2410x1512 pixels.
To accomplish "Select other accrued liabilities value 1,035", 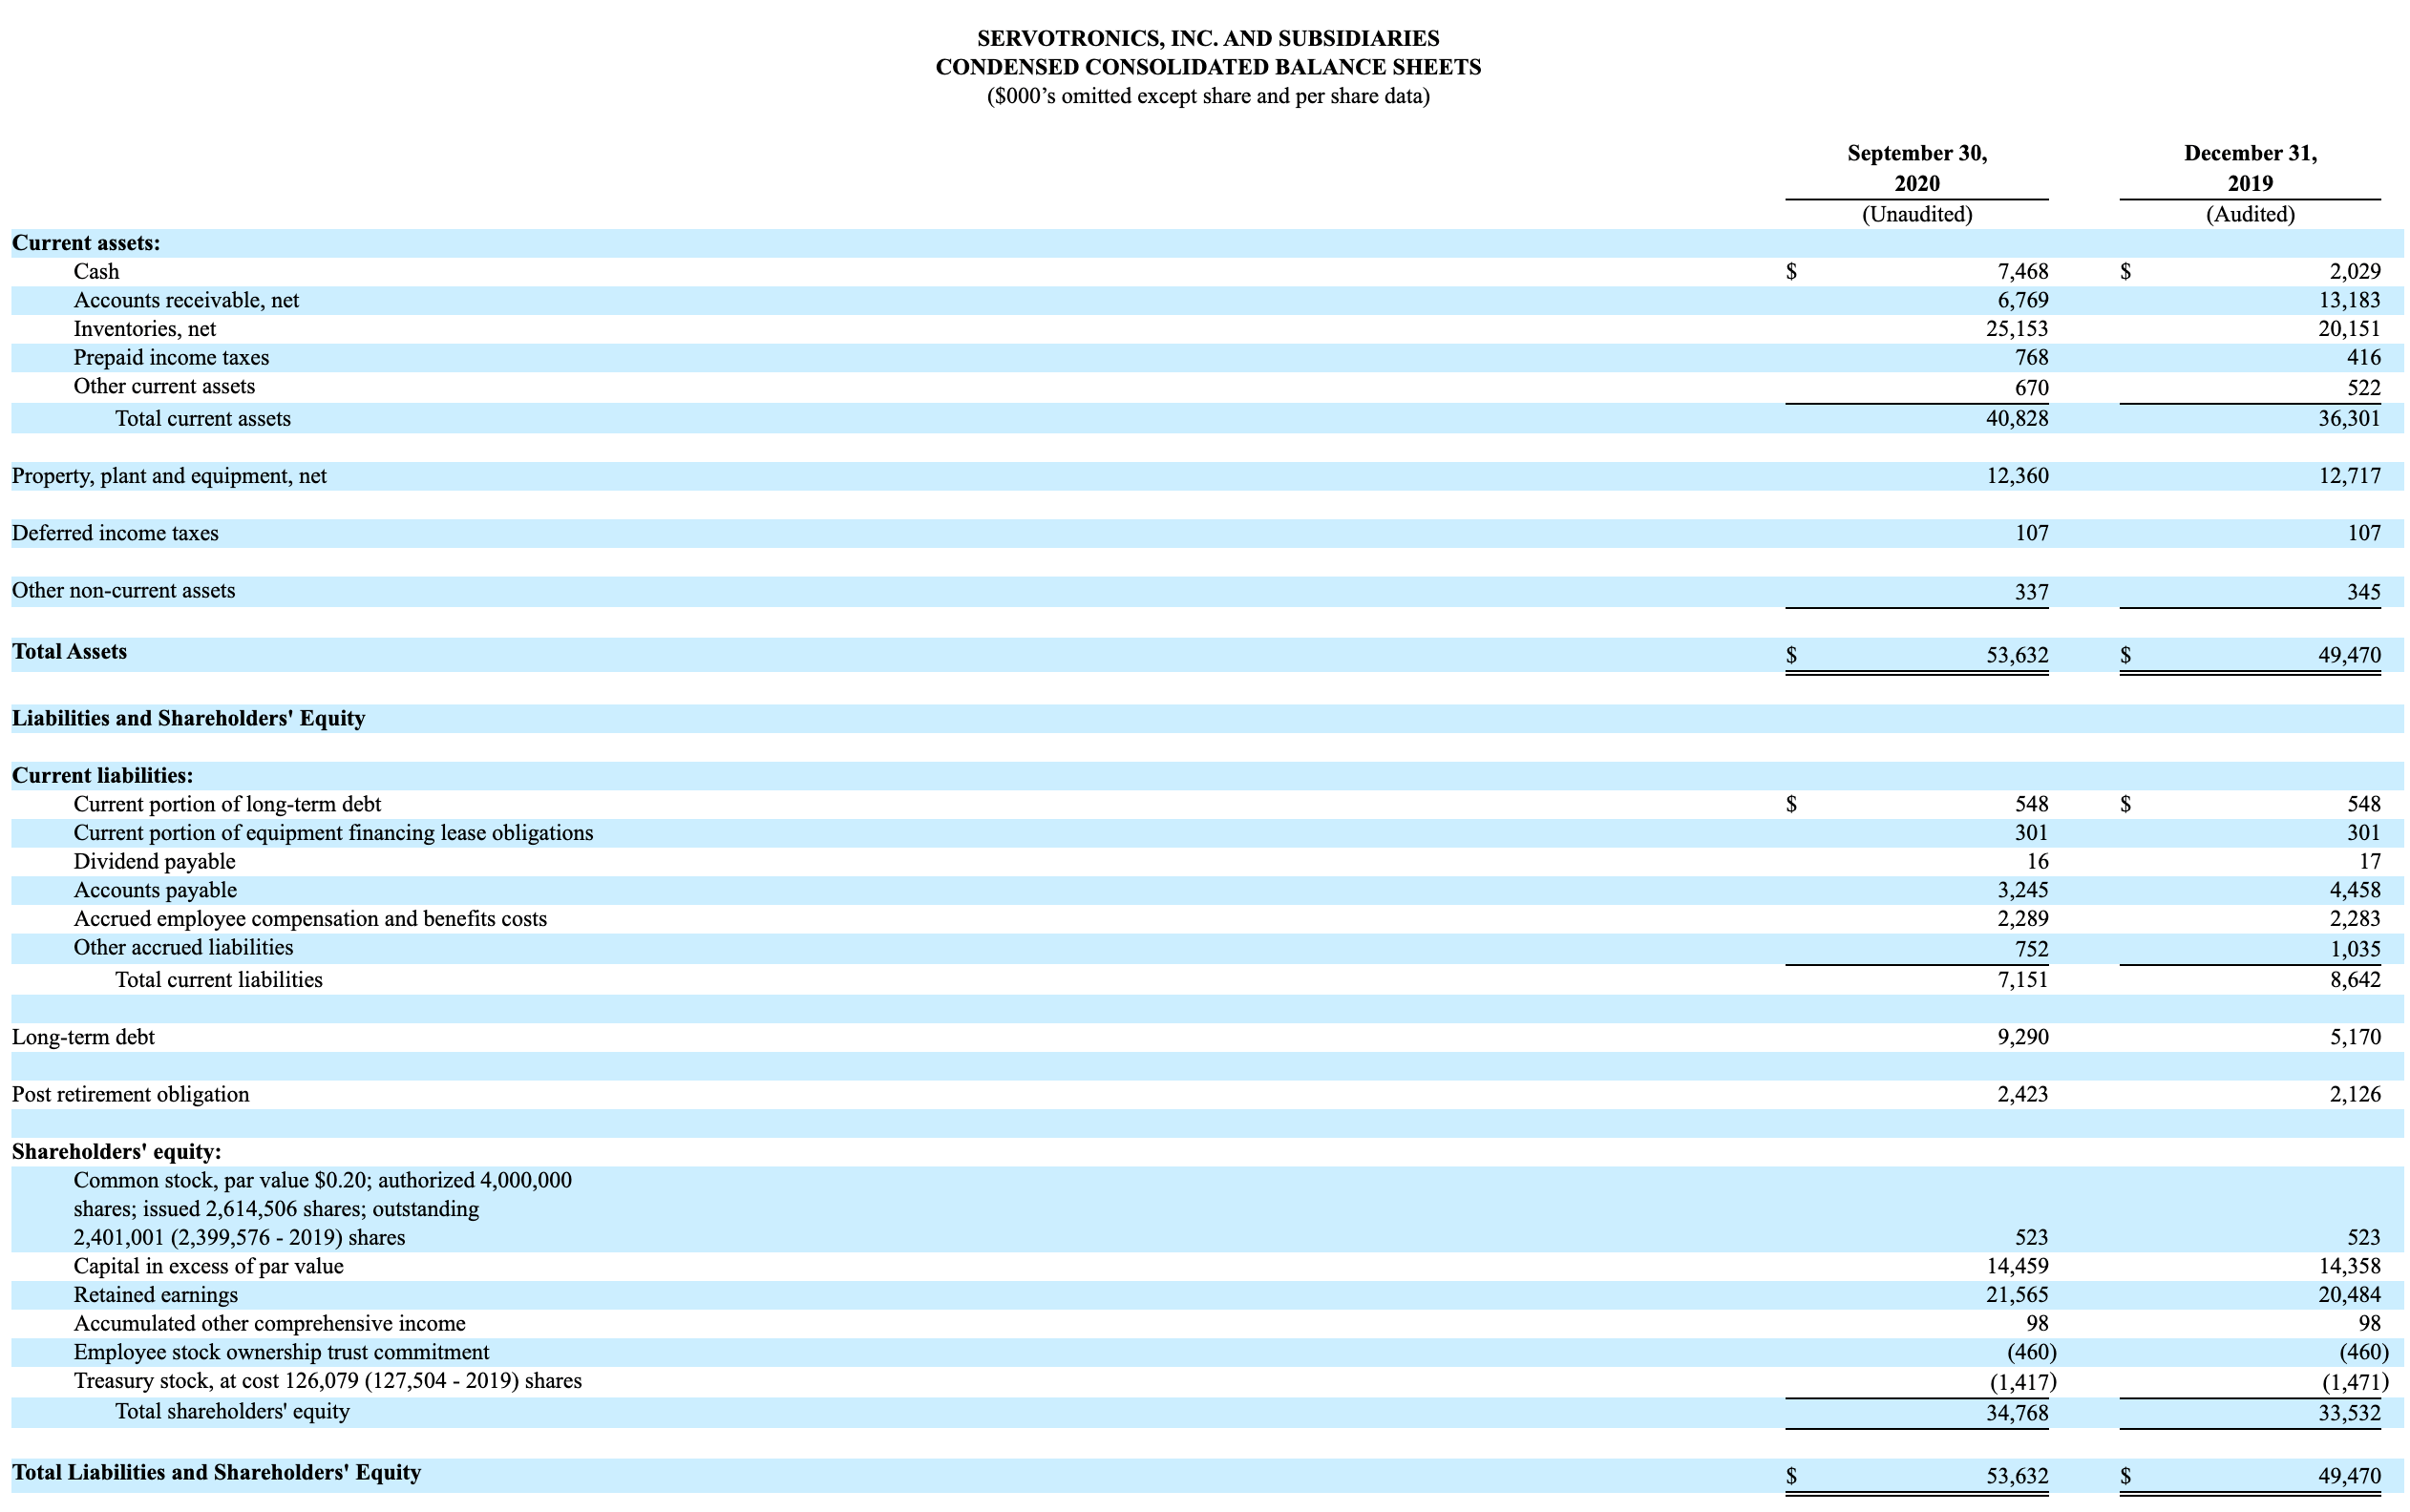I will point(2355,950).
